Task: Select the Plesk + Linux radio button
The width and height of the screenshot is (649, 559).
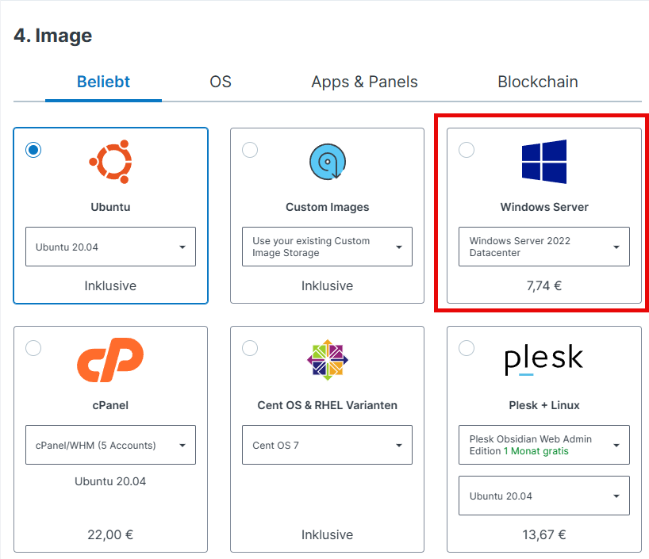Action: (467, 348)
